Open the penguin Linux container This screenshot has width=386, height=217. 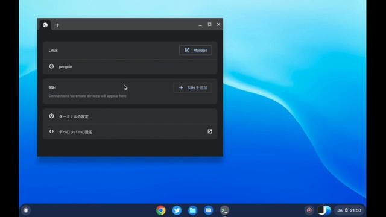[130, 67]
